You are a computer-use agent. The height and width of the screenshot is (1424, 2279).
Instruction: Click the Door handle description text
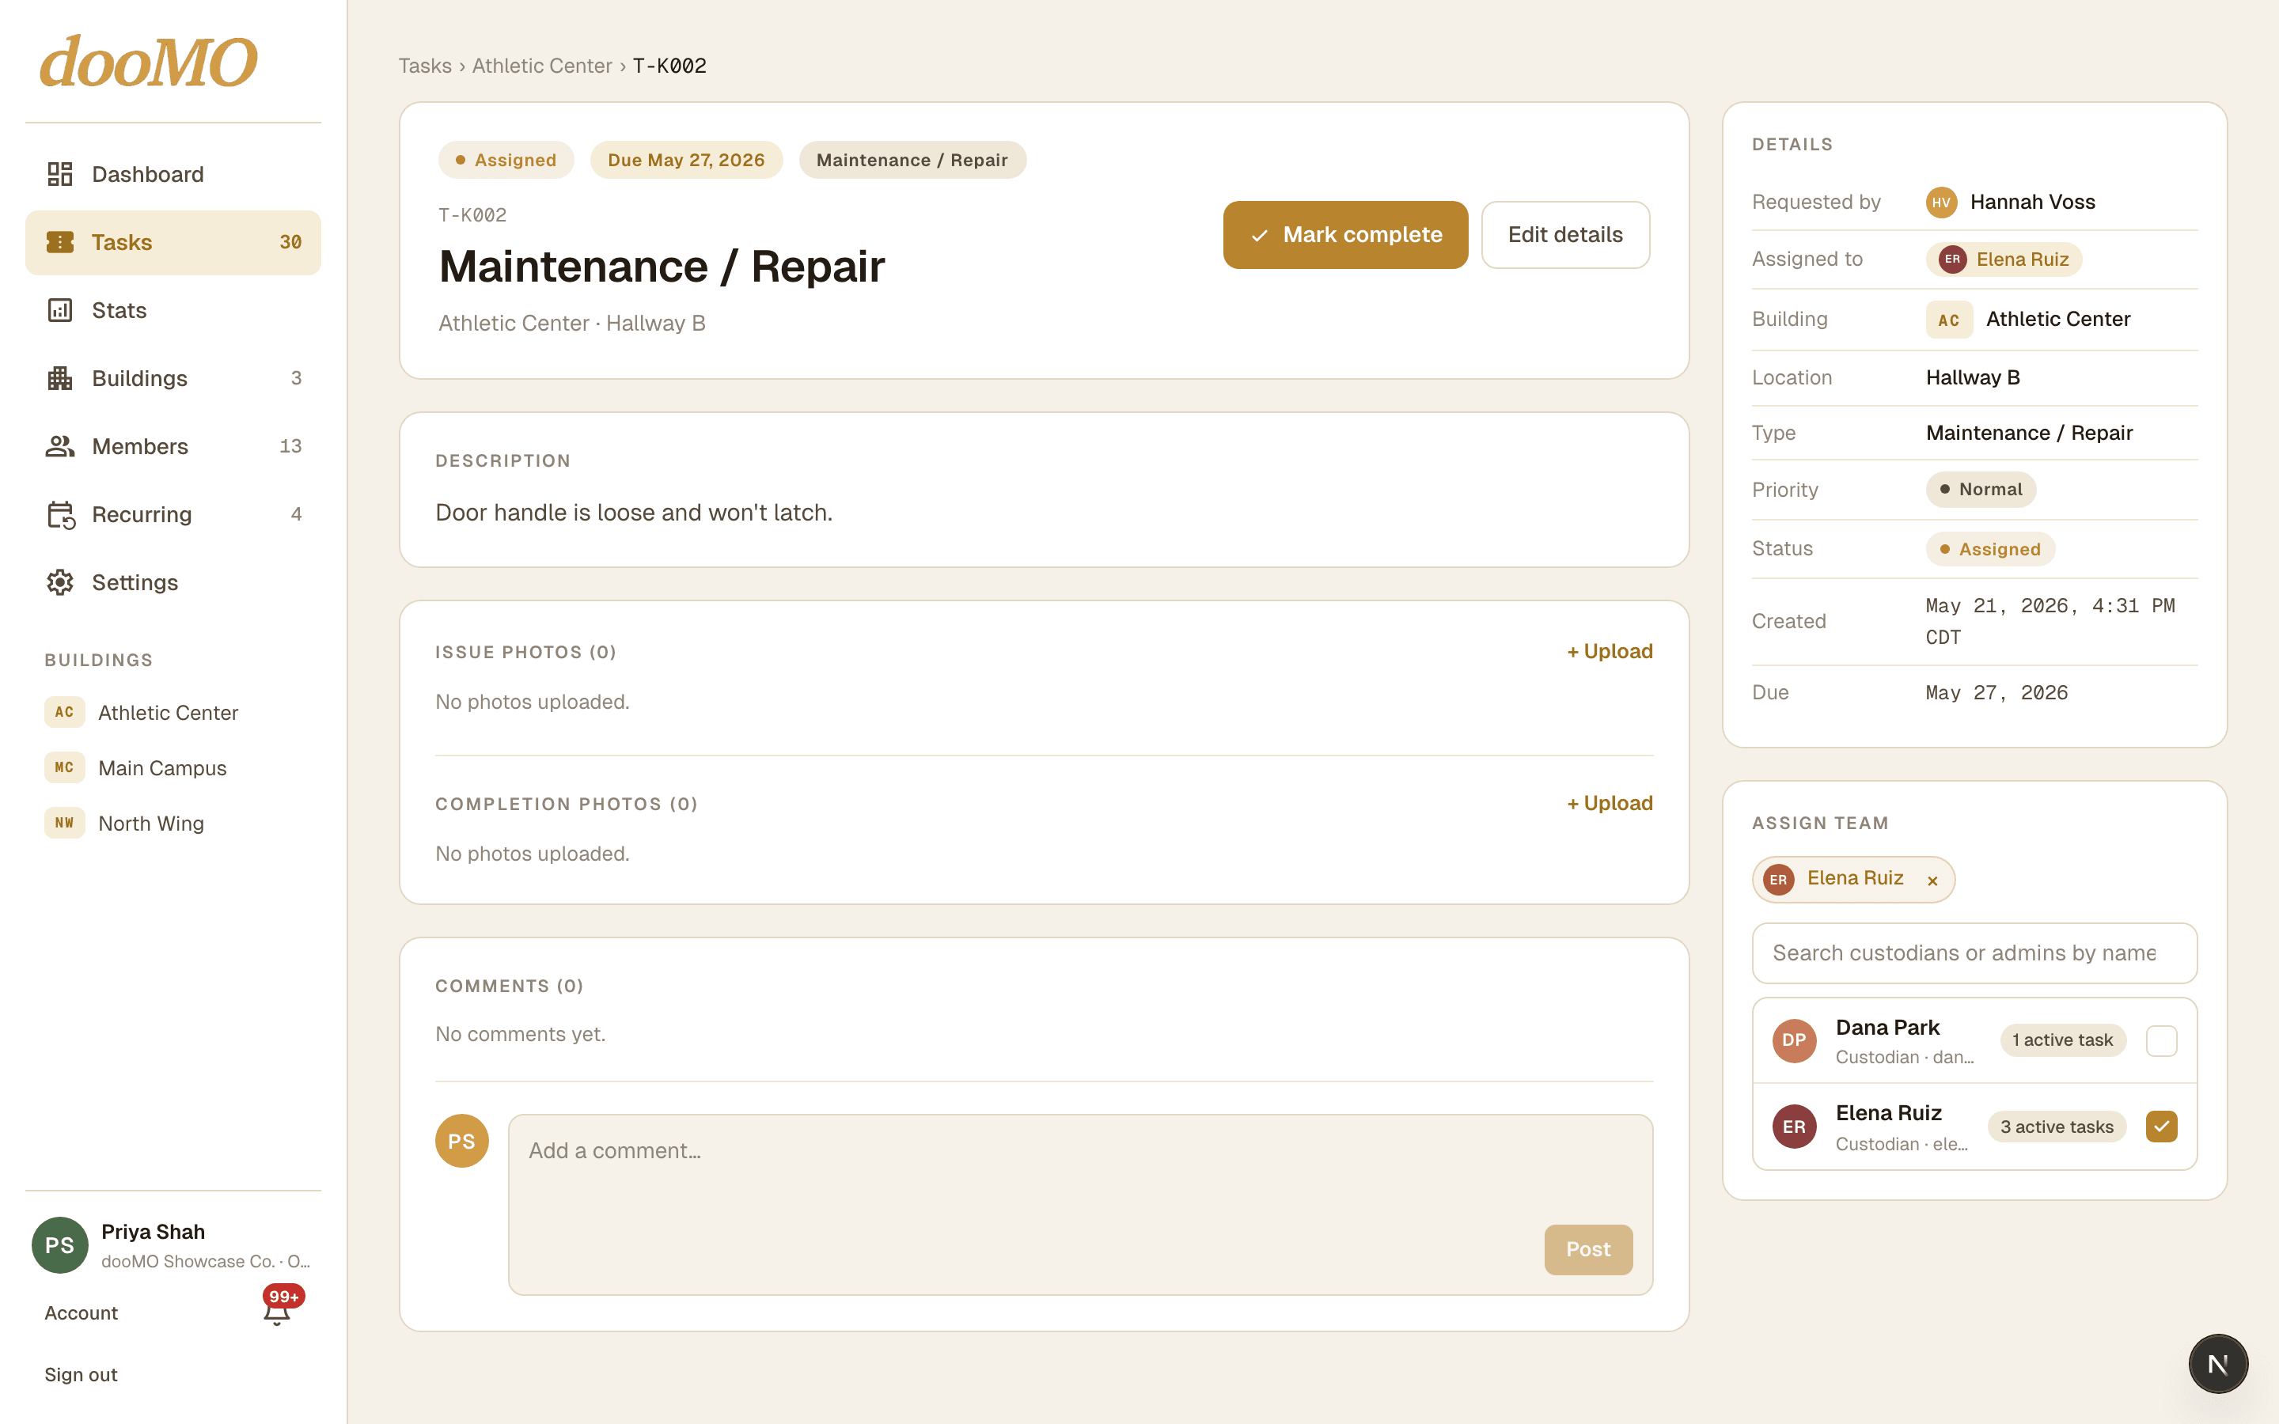634,513
